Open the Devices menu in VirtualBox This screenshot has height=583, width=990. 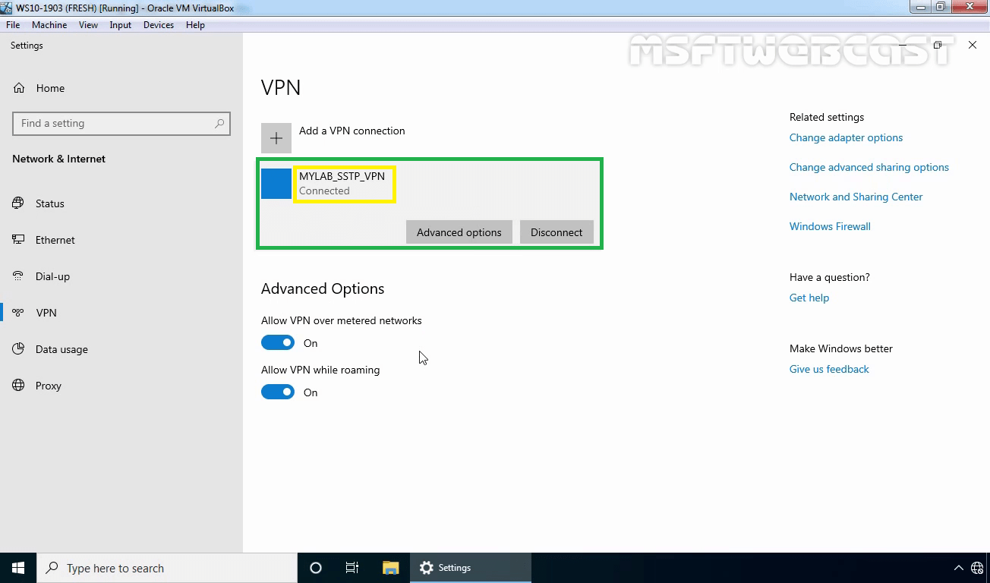[158, 25]
